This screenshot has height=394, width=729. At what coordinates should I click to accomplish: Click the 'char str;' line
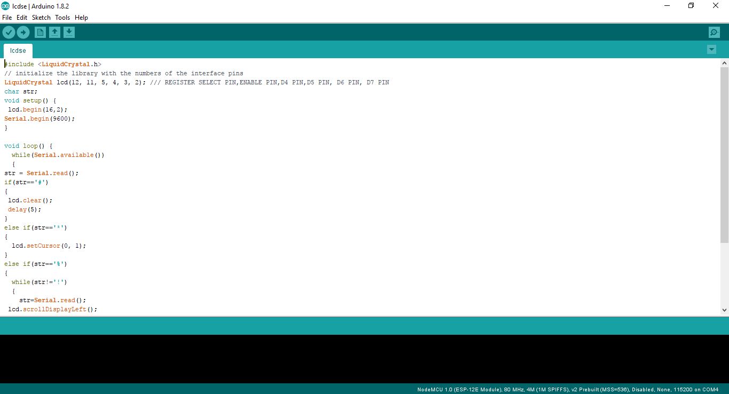coord(21,91)
